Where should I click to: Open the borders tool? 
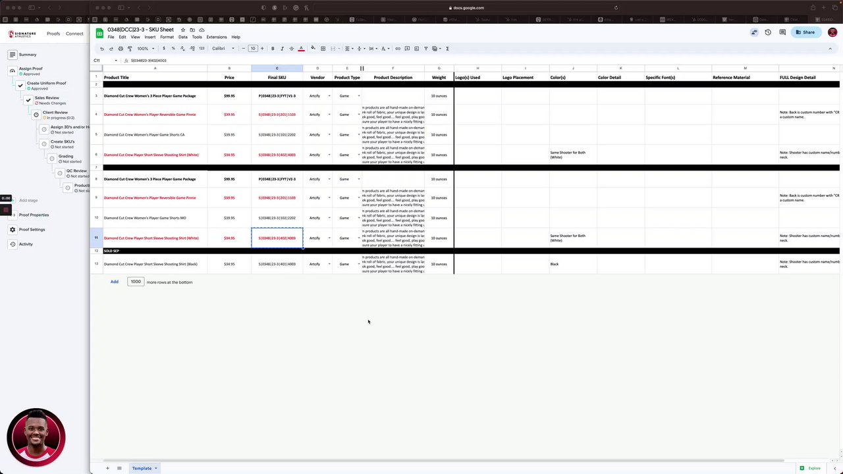point(323,48)
